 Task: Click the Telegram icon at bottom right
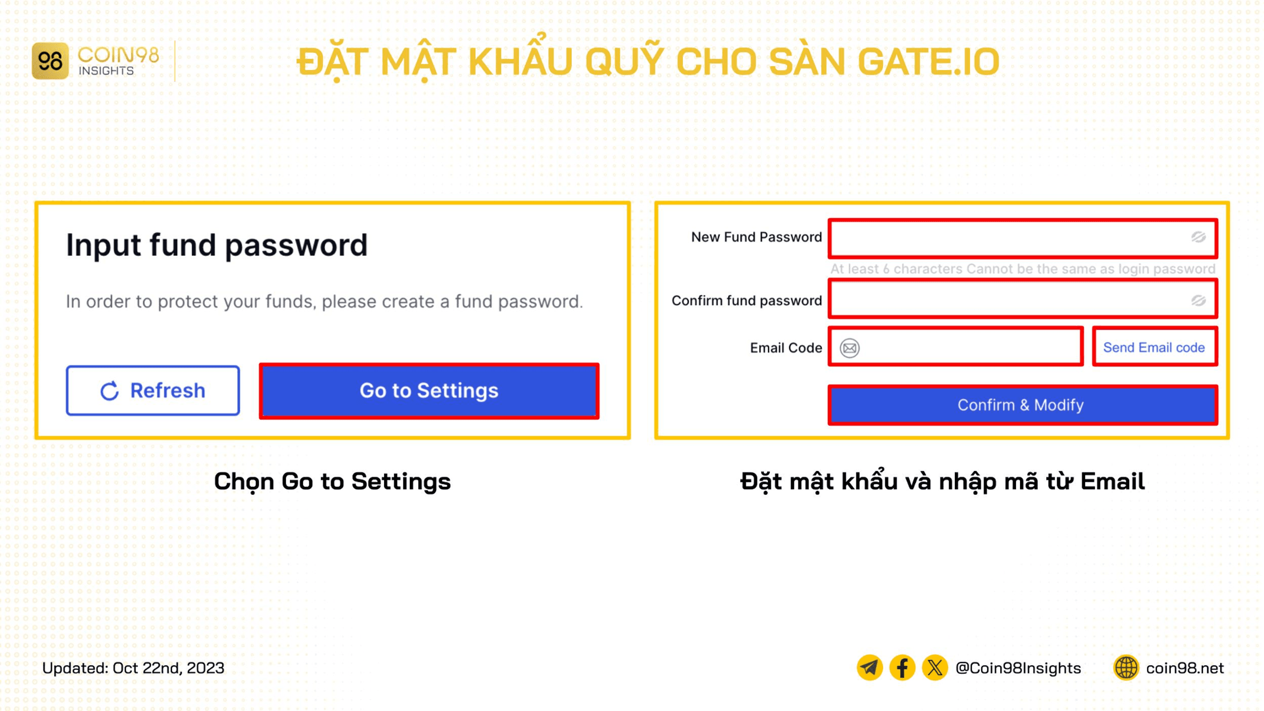click(x=868, y=668)
